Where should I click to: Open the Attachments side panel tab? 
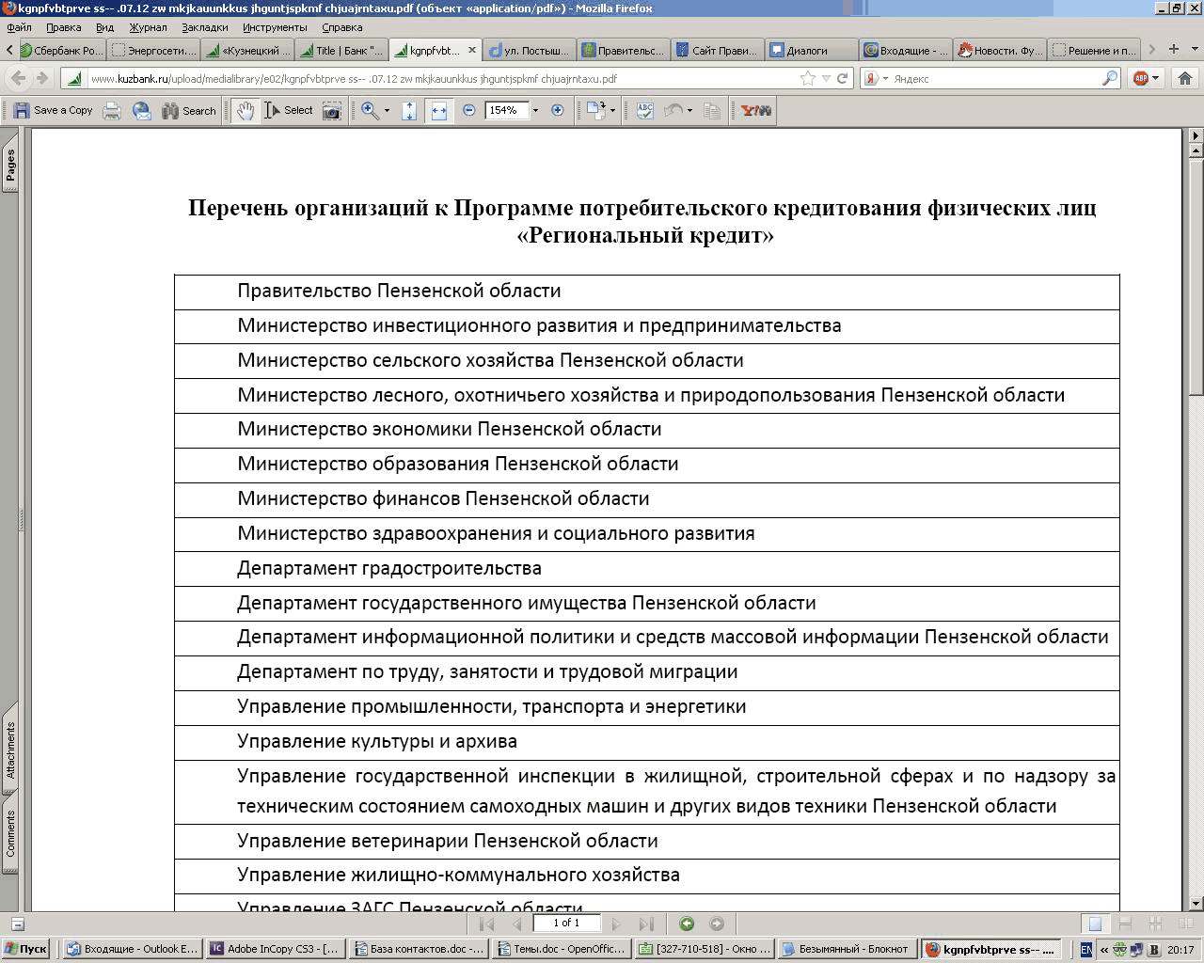point(9,749)
